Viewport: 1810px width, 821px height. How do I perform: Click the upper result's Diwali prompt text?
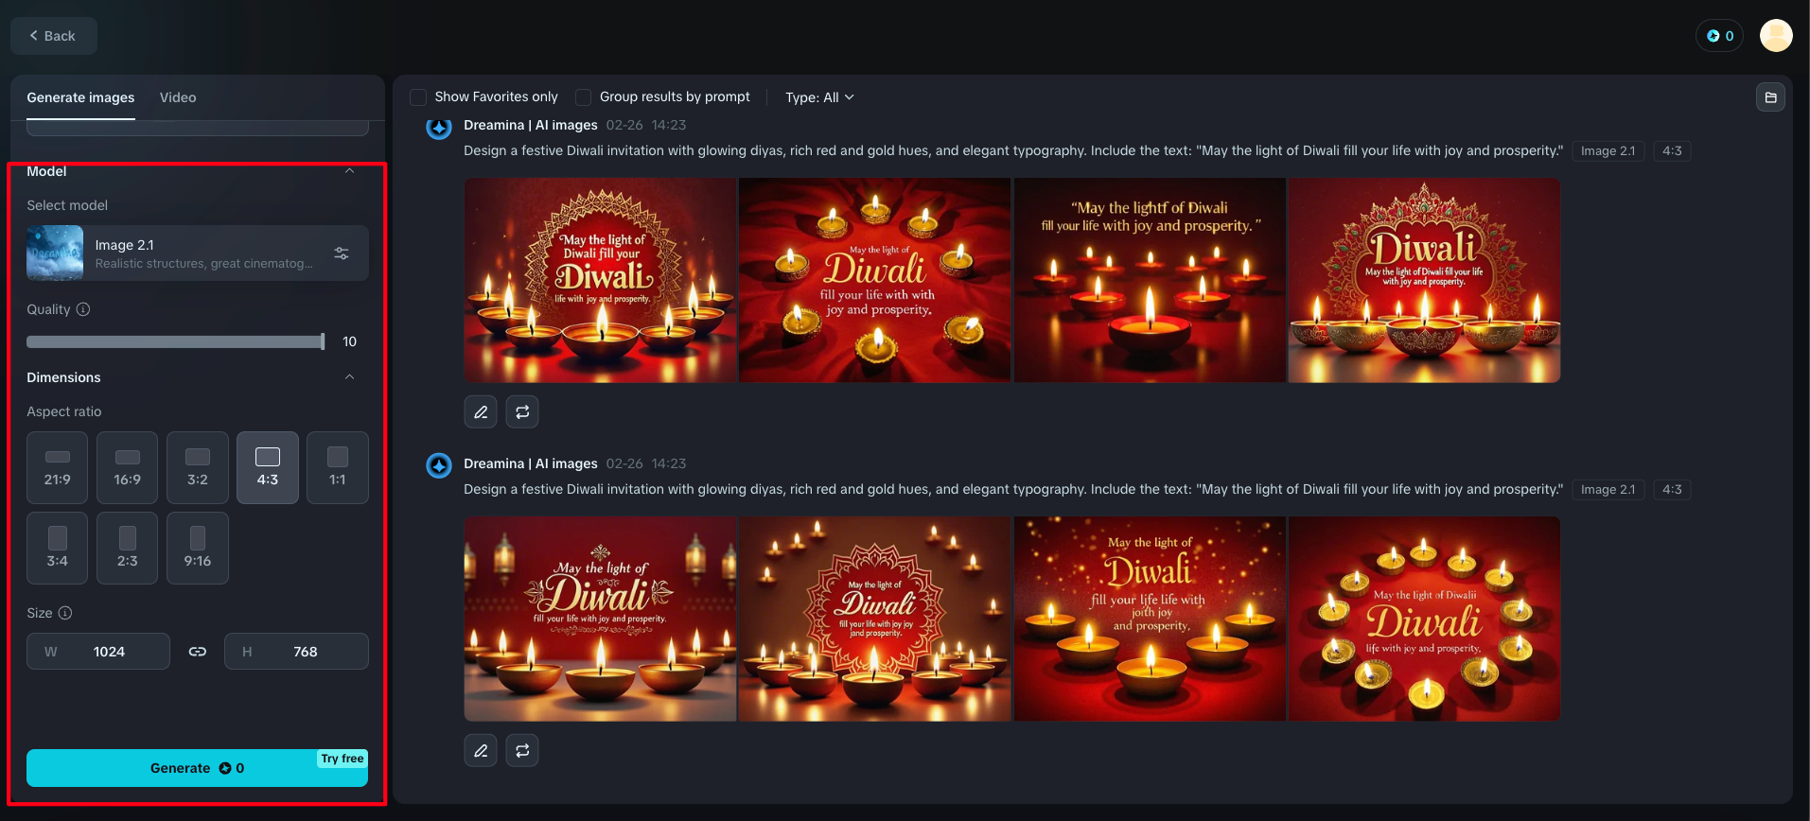point(1013,150)
